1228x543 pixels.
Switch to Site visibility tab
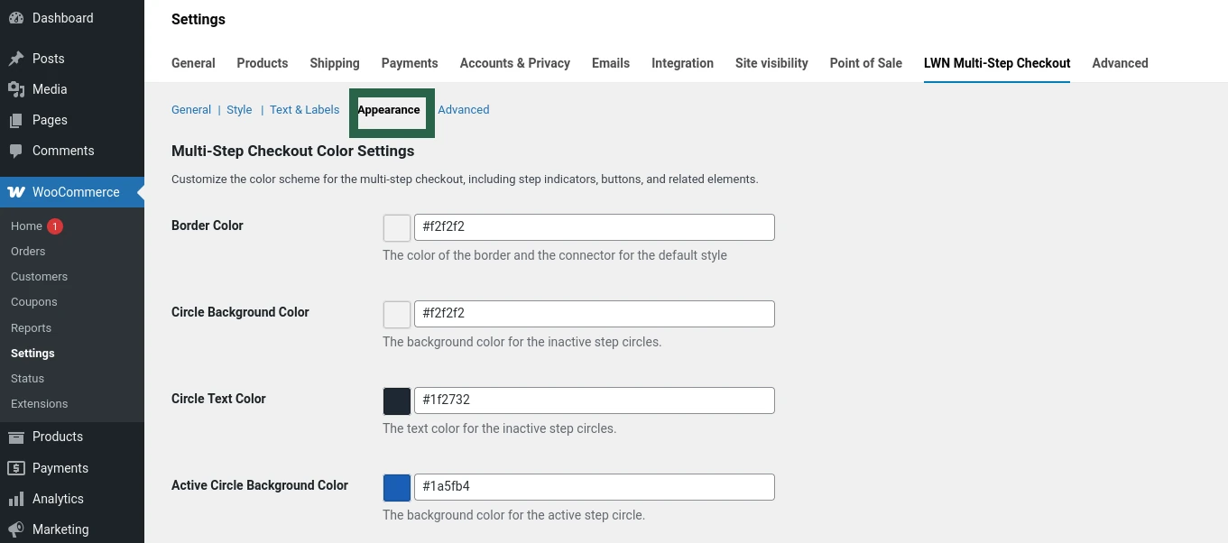pos(771,63)
